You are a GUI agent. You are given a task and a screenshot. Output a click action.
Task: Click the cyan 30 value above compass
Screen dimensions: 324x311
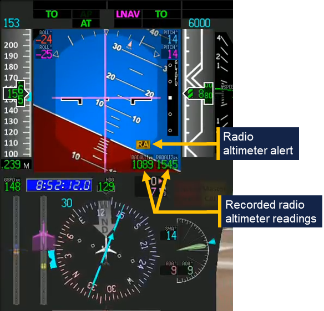pos(67,203)
